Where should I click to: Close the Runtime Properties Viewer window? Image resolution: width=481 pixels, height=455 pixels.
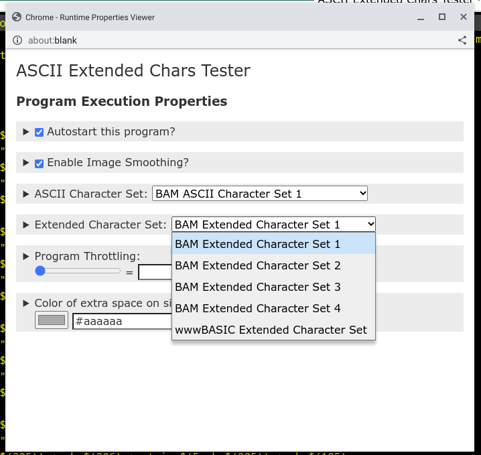tap(464, 17)
